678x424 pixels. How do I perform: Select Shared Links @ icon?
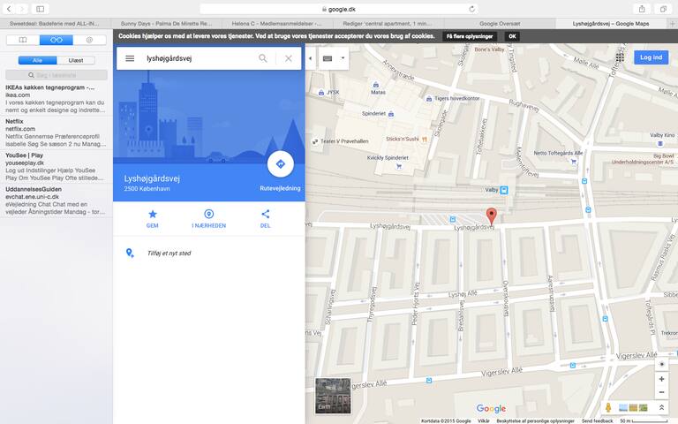pyautogui.click(x=89, y=40)
